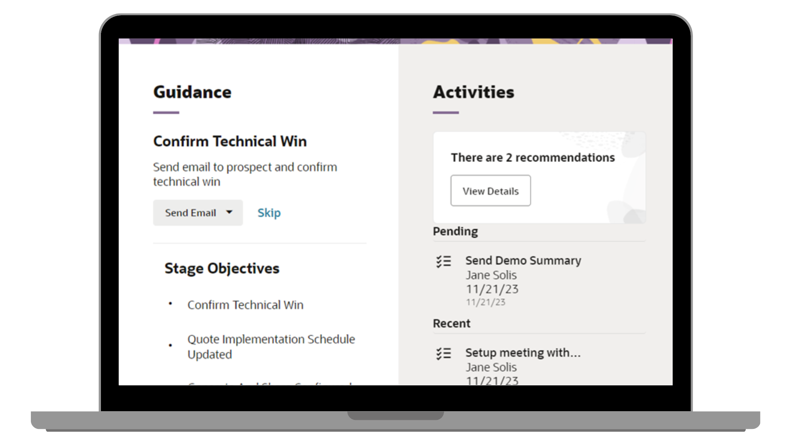Select the Activities panel heading

click(473, 92)
